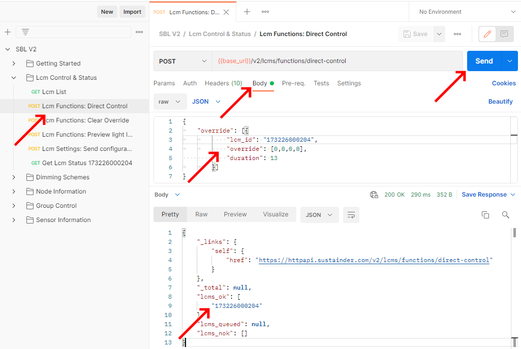Image resolution: width=521 pixels, height=349 pixels.
Task: Toggle the word wrap icon in the response toolbar
Action: pyautogui.click(x=351, y=215)
